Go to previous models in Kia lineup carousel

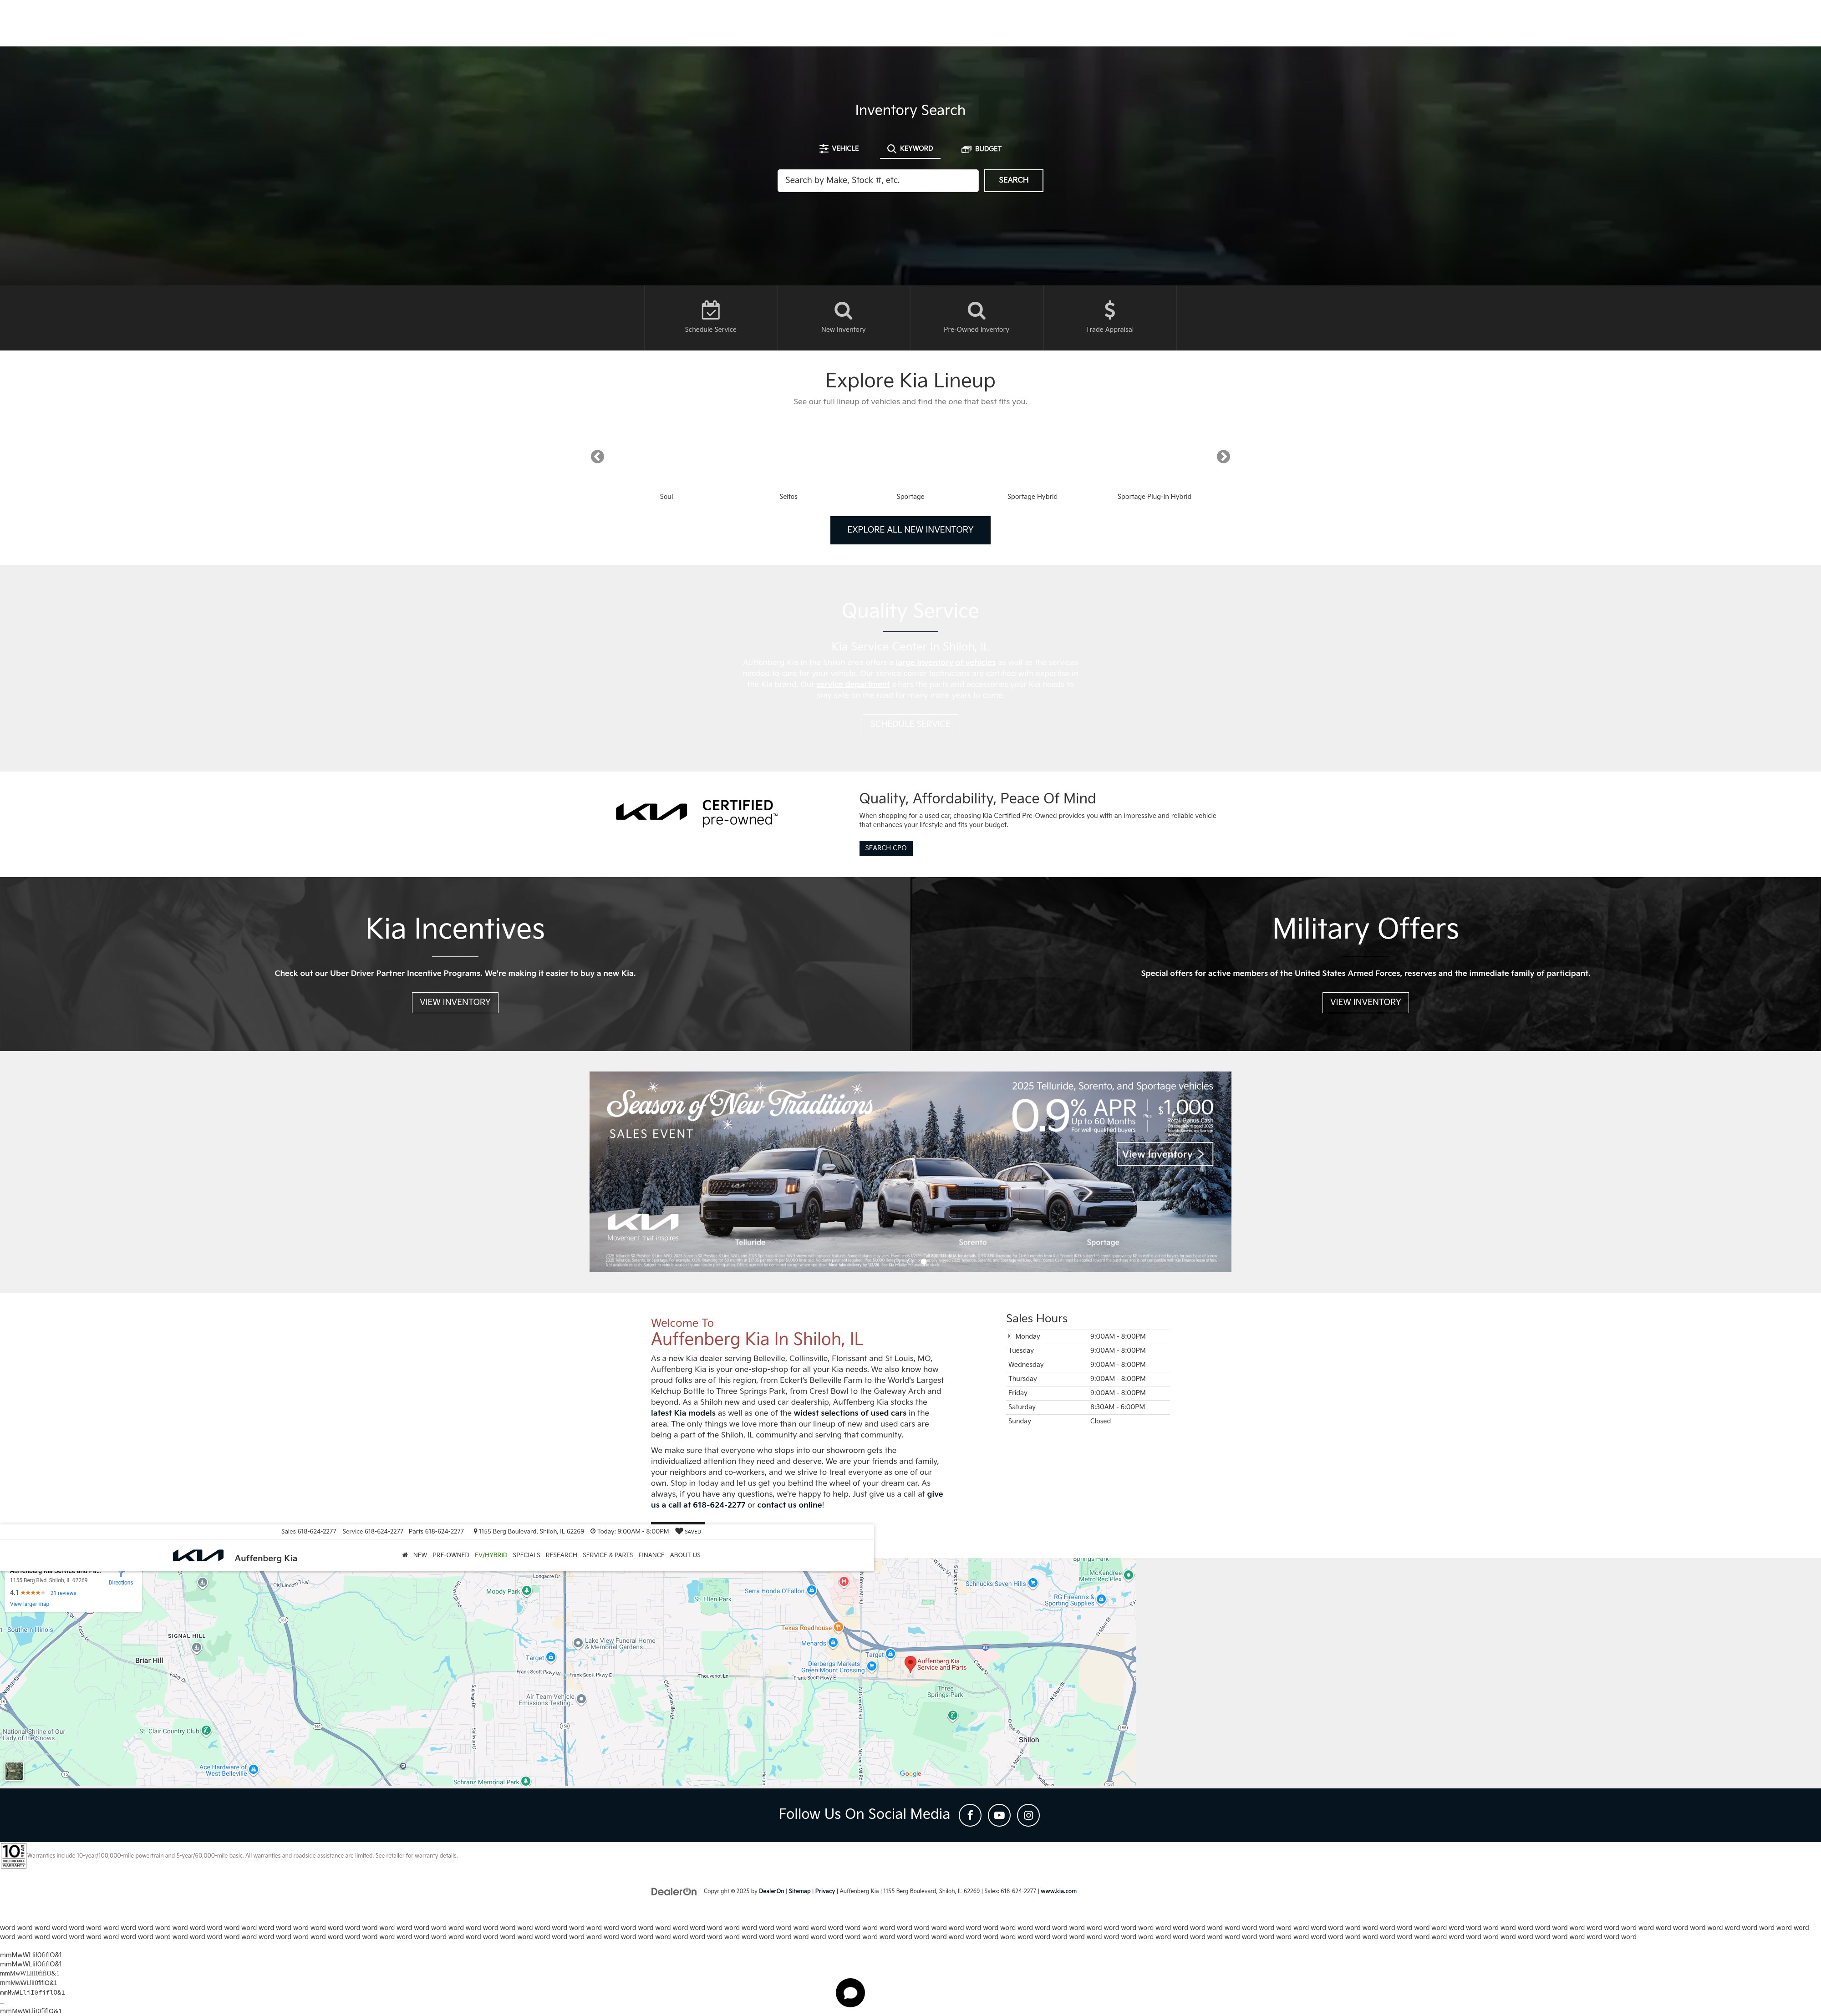(597, 457)
